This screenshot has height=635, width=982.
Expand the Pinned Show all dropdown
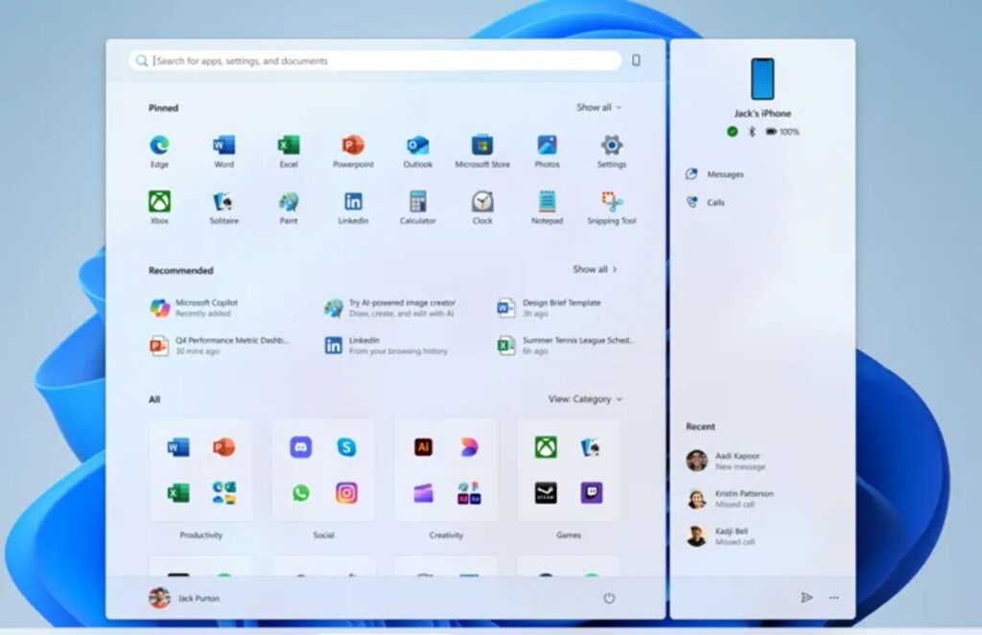click(x=598, y=107)
